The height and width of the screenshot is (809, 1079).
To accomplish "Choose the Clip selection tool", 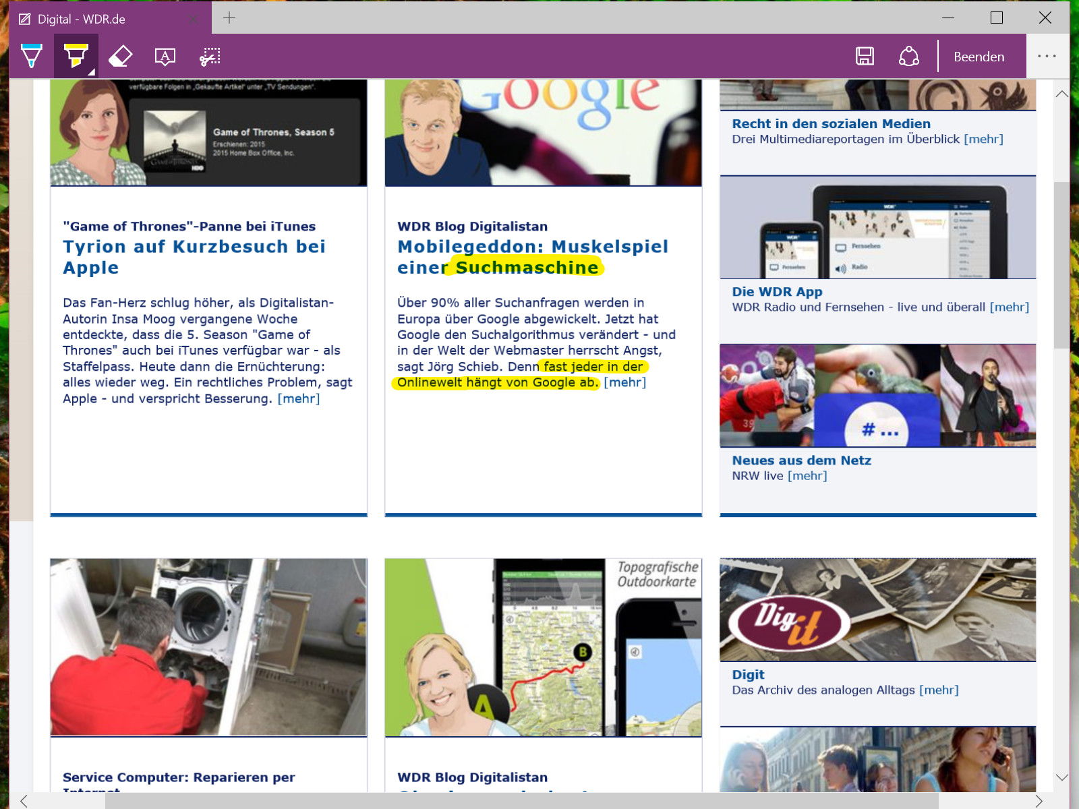I will pyautogui.click(x=210, y=57).
